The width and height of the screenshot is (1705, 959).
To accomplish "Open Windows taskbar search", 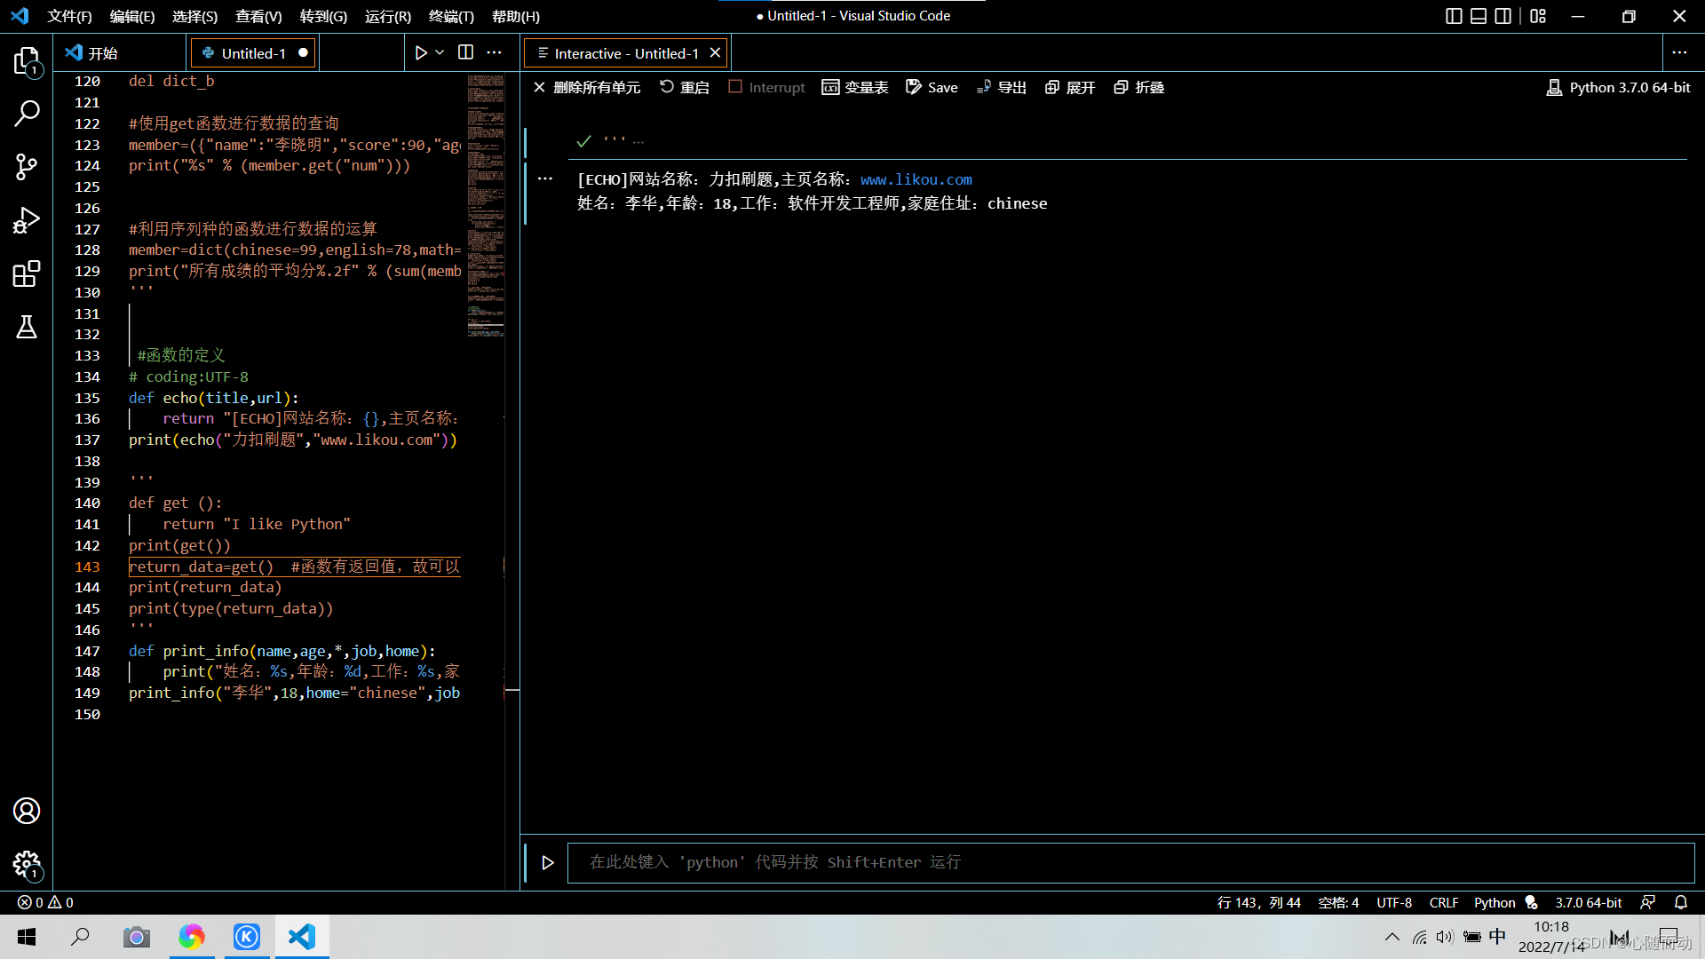I will 81,937.
